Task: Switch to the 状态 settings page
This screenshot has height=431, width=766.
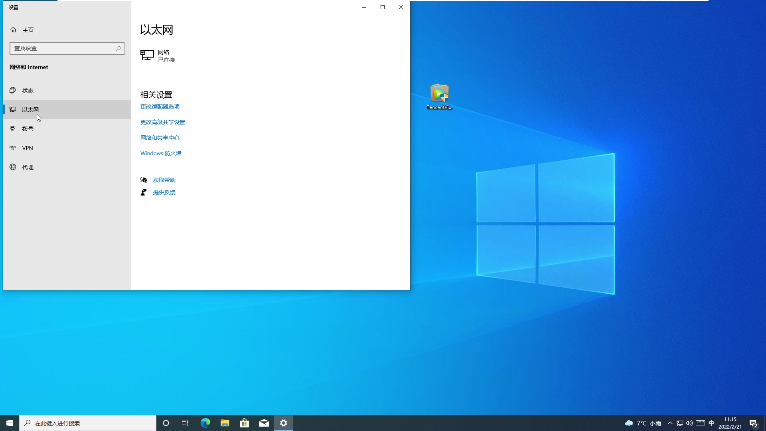Action: point(28,90)
